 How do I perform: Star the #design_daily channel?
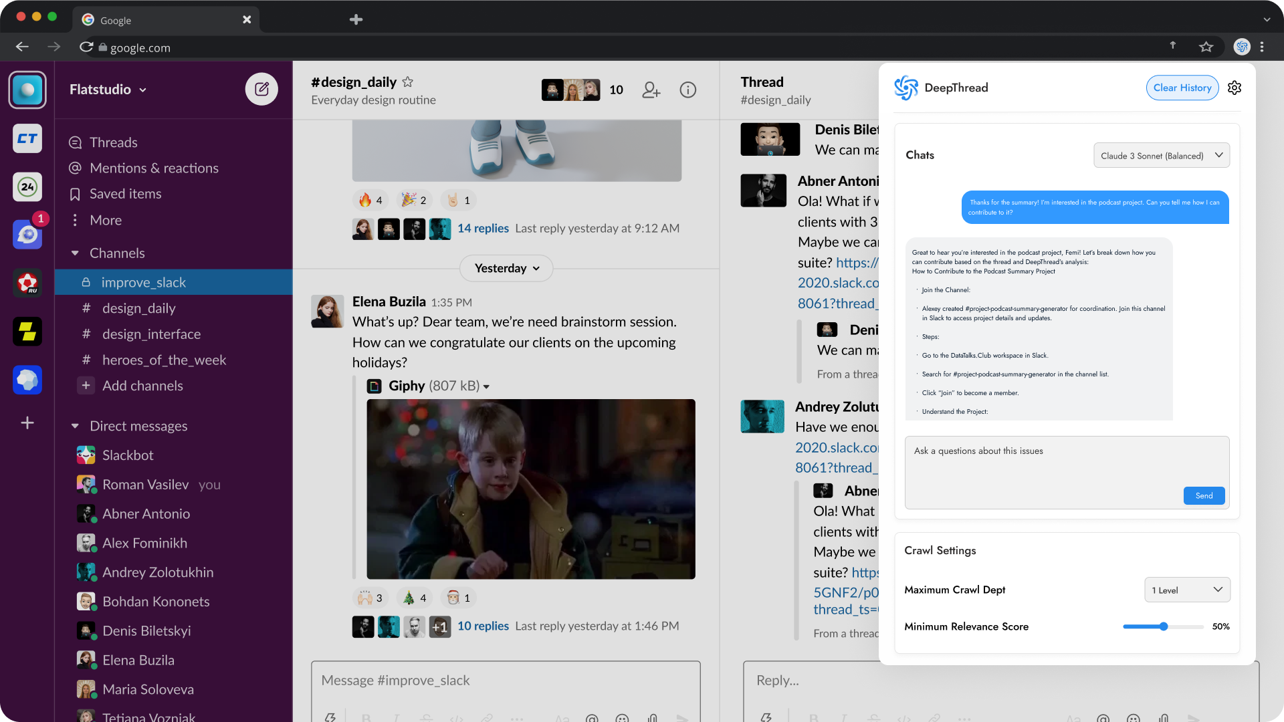point(408,82)
